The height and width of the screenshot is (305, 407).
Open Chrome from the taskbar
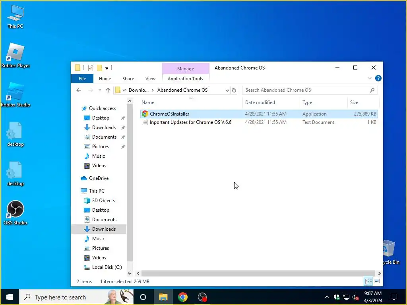coord(183,297)
